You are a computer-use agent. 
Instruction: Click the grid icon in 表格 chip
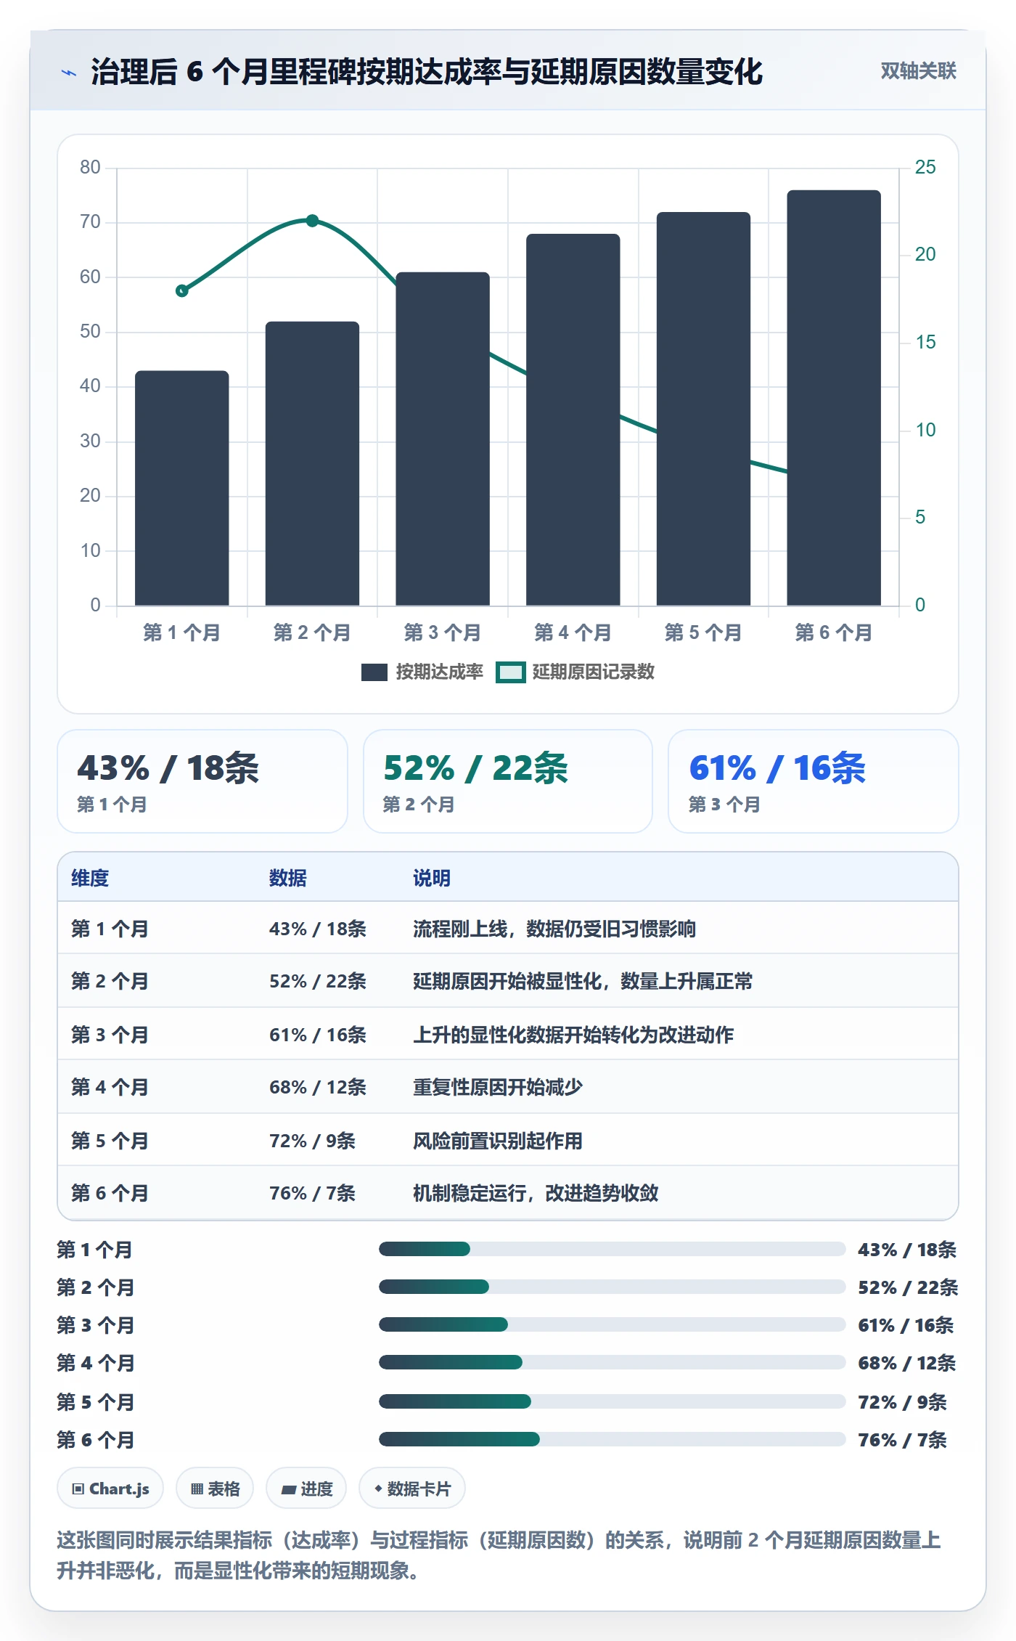pos(197,1489)
